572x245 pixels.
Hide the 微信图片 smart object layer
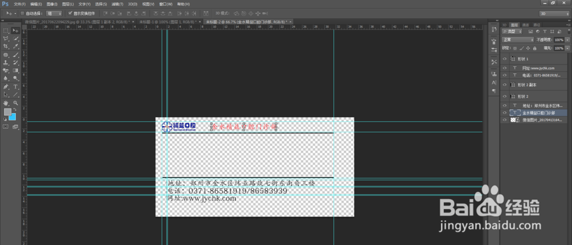tap(505, 120)
